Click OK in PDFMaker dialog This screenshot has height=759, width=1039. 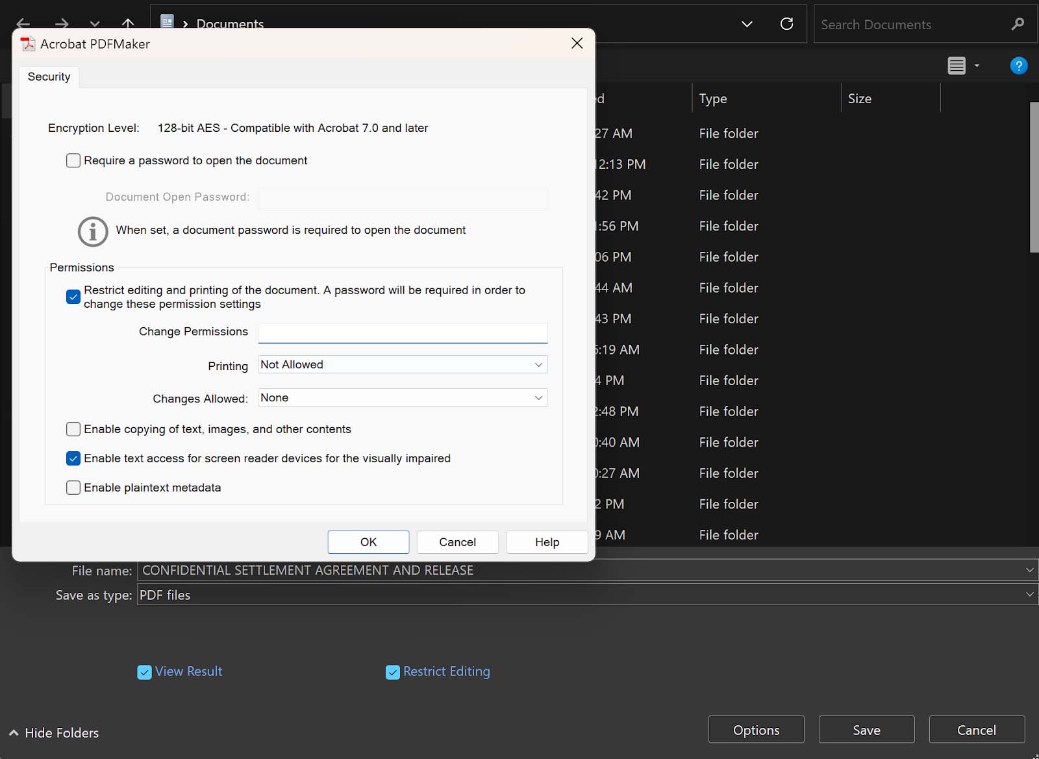[x=368, y=542]
